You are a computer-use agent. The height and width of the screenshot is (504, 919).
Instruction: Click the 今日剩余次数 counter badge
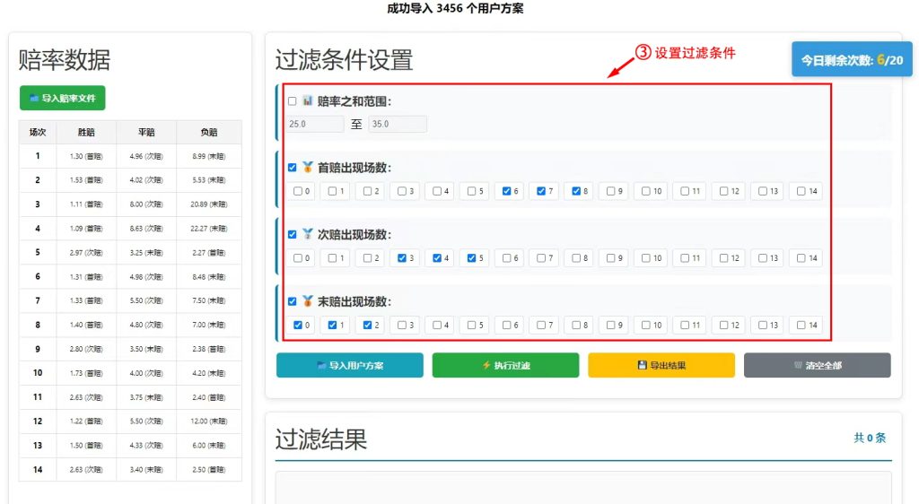pos(852,60)
